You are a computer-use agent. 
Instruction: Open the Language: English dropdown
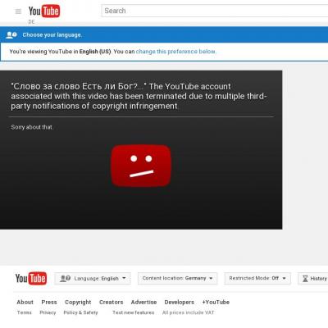[93, 279]
